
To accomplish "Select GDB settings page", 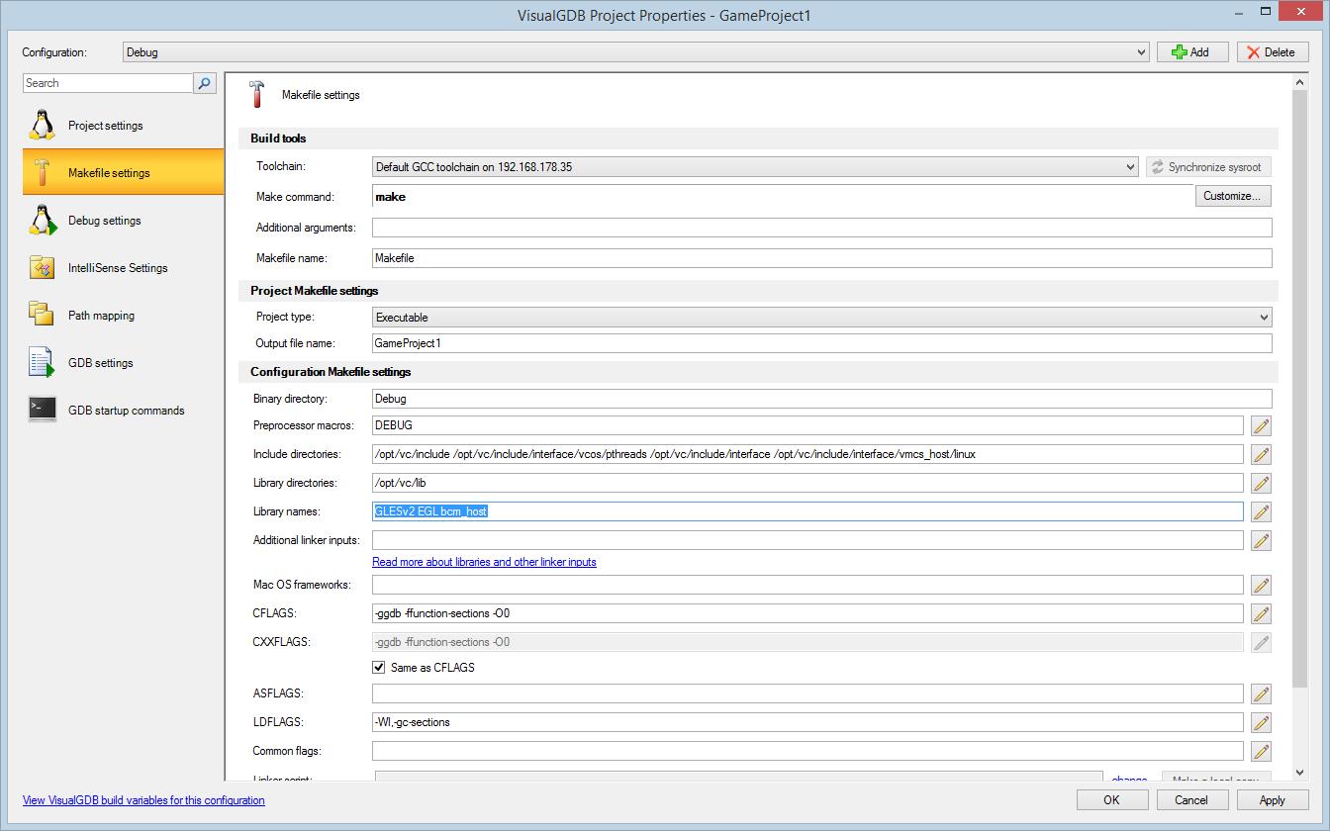I will click(x=124, y=363).
